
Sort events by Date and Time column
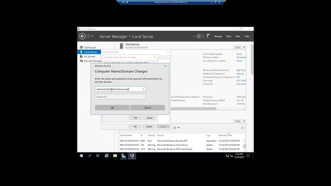[225, 135]
